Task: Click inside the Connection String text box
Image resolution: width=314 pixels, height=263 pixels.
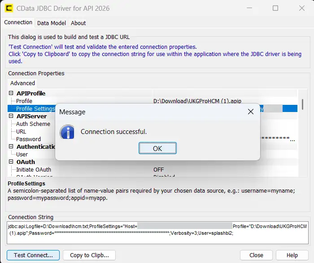Action: pyautogui.click(x=157, y=233)
